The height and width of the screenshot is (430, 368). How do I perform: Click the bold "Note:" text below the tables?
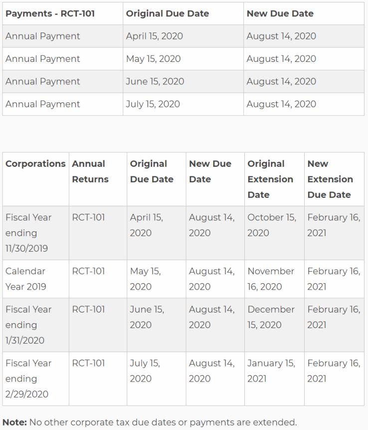tap(15, 422)
